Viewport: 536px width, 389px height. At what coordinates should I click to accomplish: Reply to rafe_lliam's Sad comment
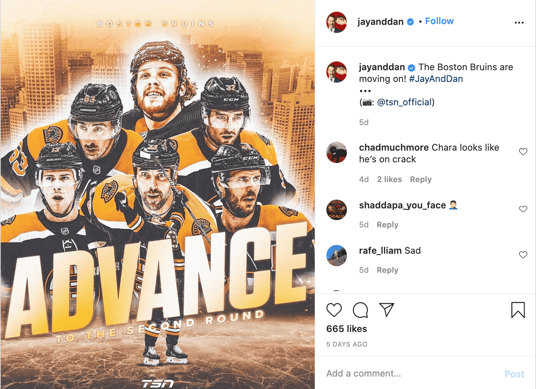click(x=387, y=270)
